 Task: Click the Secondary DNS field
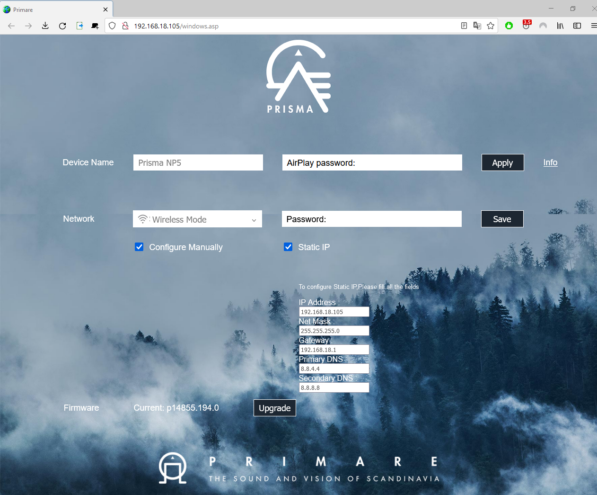pos(334,387)
